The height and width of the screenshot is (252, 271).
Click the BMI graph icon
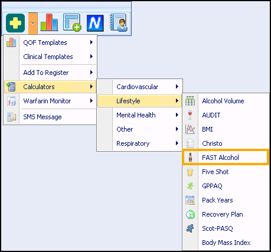[190, 129]
